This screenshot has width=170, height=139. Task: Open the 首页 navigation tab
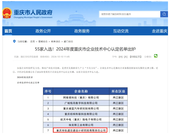point(8,31)
